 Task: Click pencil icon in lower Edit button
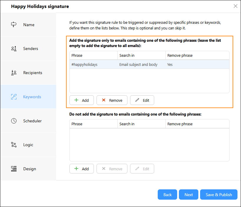137,168
